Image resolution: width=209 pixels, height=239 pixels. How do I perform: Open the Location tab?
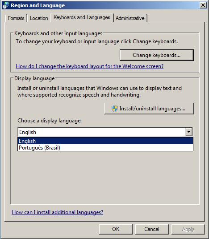(39, 18)
